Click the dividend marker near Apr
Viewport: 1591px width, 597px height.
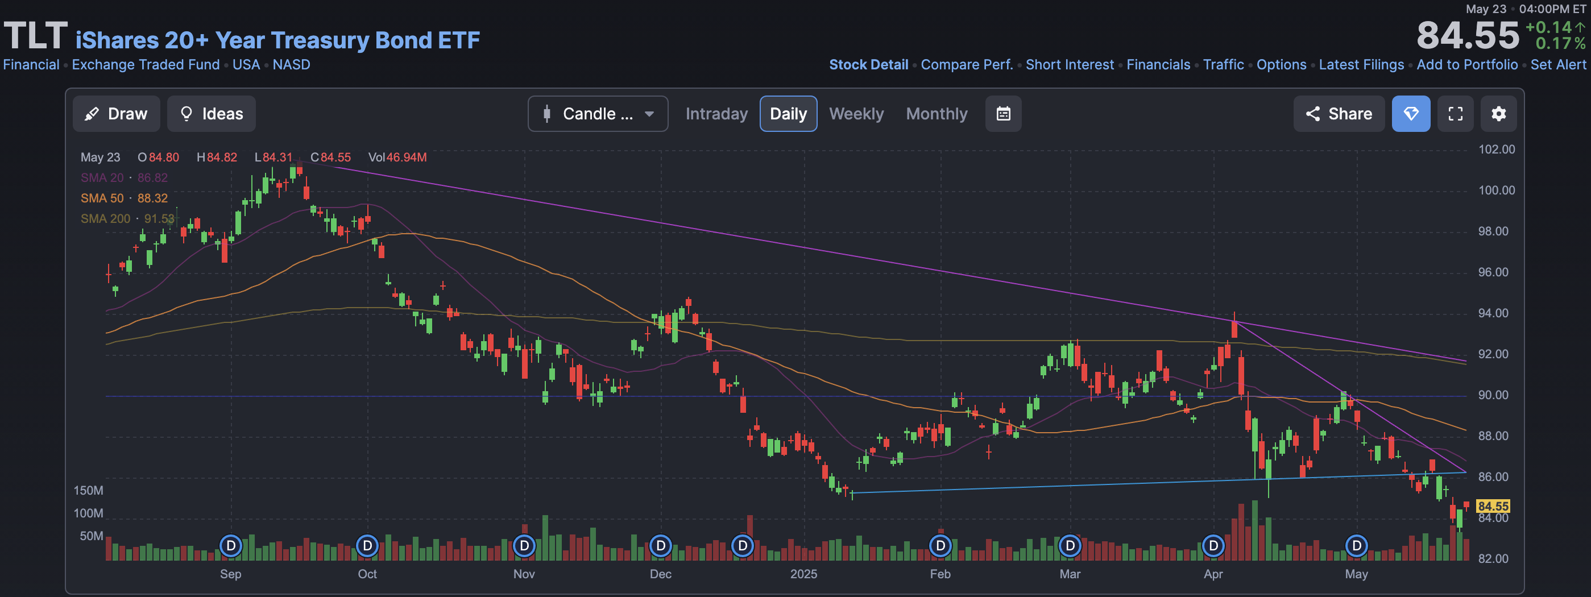click(x=1213, y=546)
